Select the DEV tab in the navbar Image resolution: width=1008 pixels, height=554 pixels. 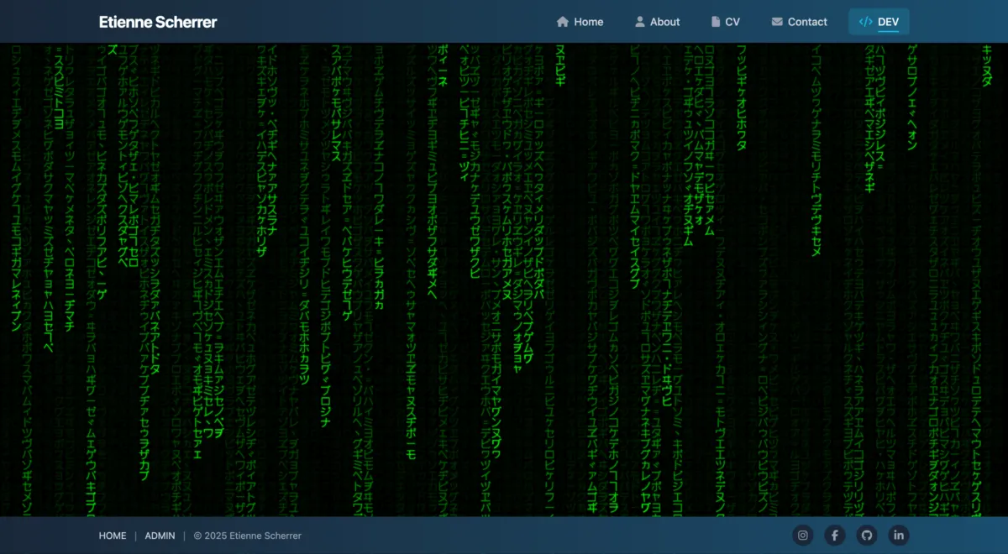click(x=879, y=22)
